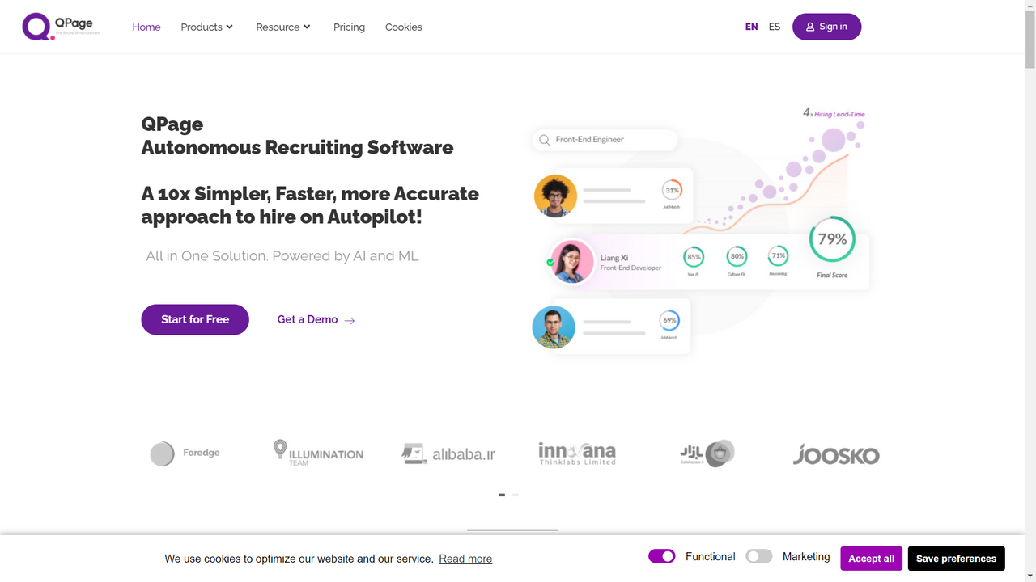Image resolution: width=1036 pixels, height=582 pixels.
Task: Click the Illumination Team logo
Action: [x=318, y=453]
